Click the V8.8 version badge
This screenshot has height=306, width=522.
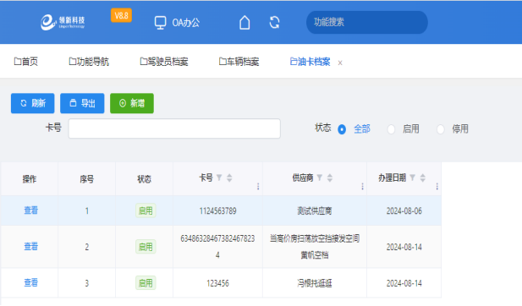point(121,15)
